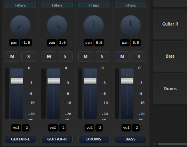Solo the BASS channel
Image resolution: width=187 pixels, height=147 pixels.
tap(139, 56)
